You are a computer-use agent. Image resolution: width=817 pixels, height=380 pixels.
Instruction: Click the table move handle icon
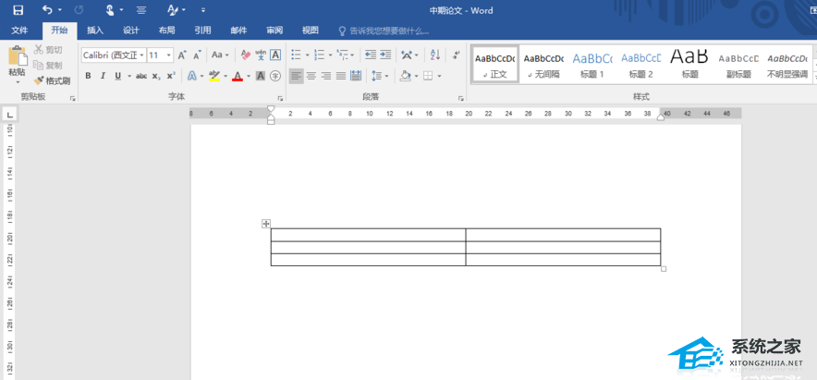[265, 224]
